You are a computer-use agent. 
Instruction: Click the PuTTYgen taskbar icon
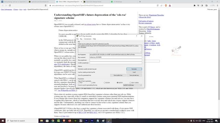tap(109, 121)
